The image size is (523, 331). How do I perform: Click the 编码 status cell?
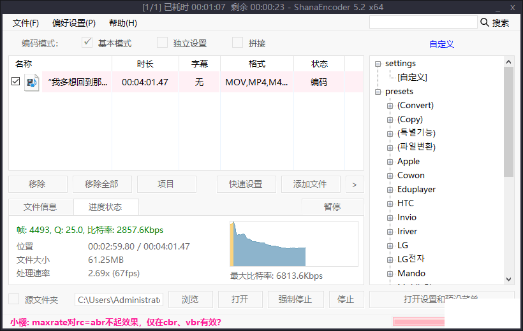[x=319, y=82]
